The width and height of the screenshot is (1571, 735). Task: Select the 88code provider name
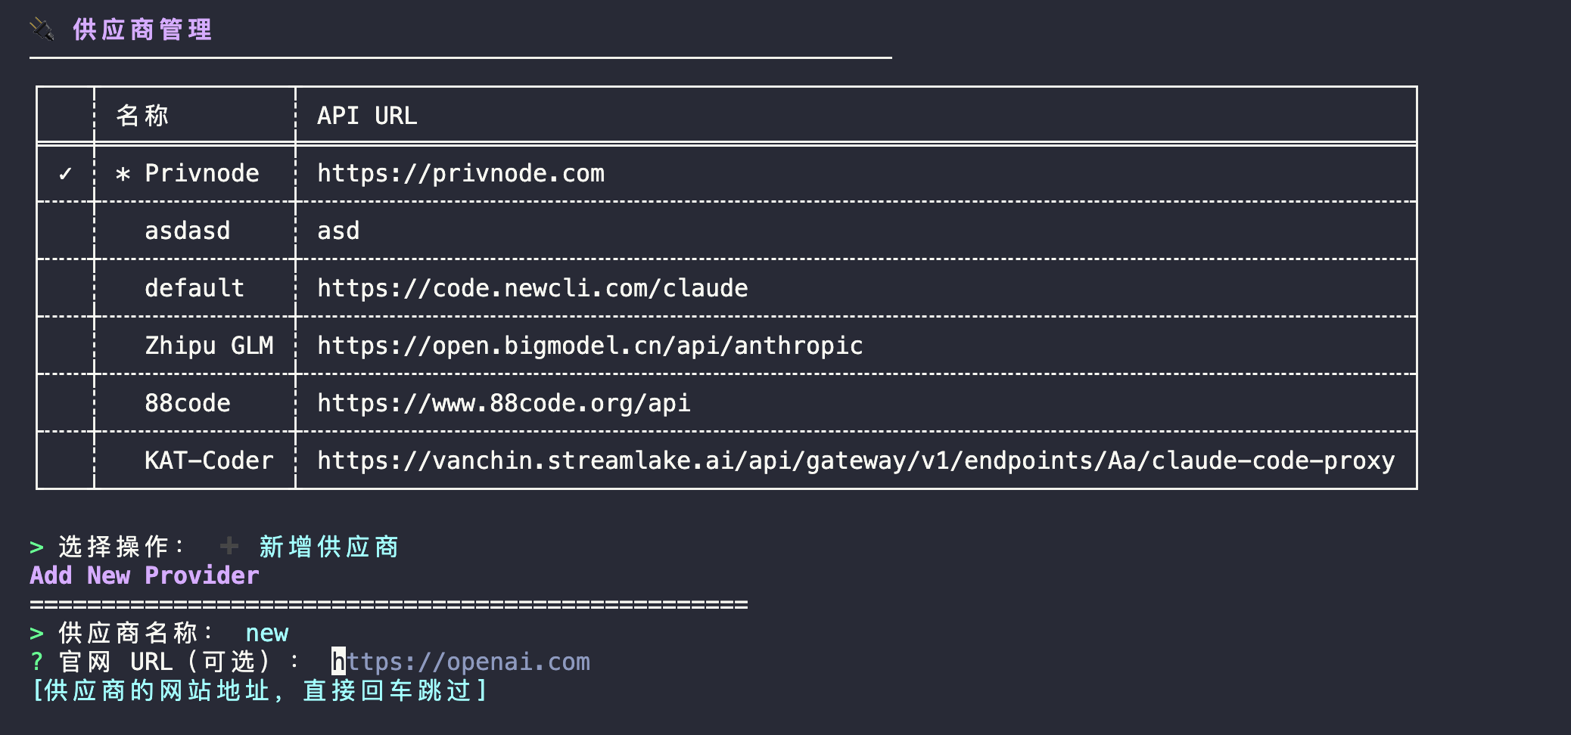tap(187, 403)
